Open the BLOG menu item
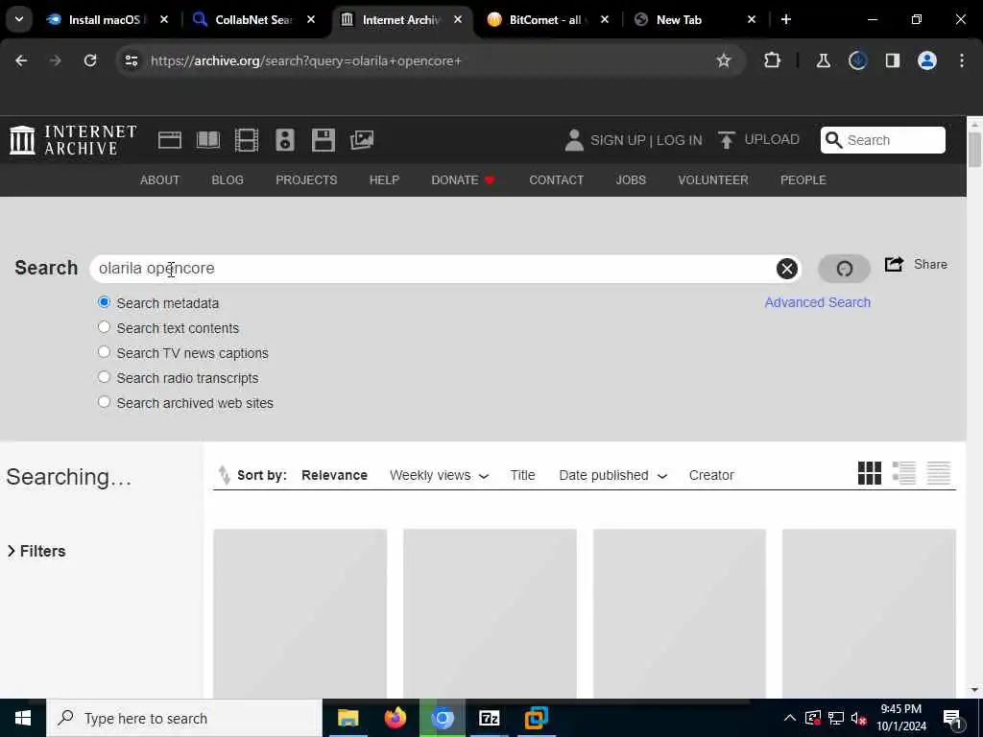Screen dimensions: 983x737 [228, 179]
